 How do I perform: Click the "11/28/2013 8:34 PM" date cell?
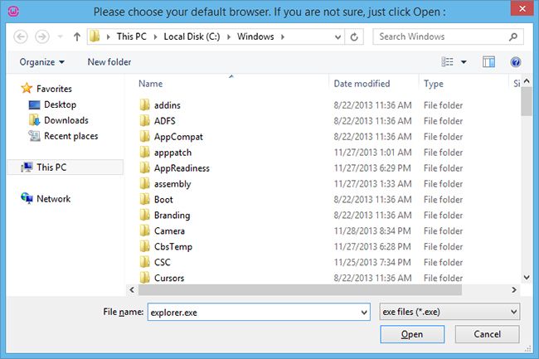(x=372, y=230)
